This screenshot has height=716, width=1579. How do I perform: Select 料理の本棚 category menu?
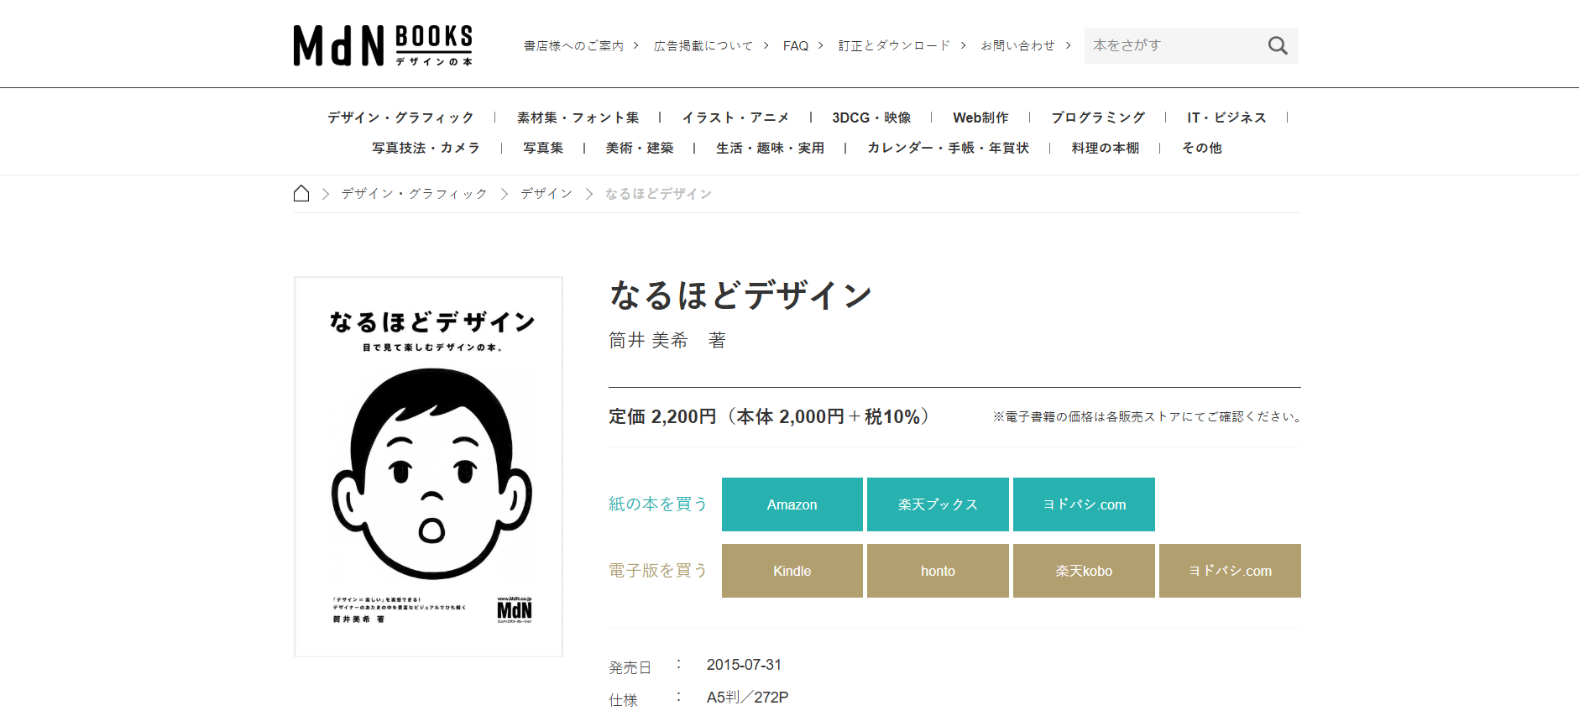coord(1105,148)
